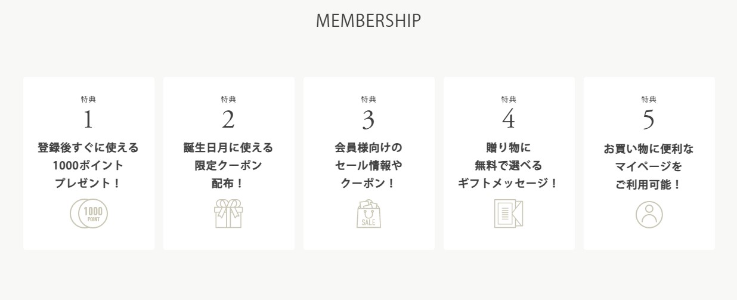Select the large number 4 in fourth card
Screen dimensions: 737x300
click(509, 120)
